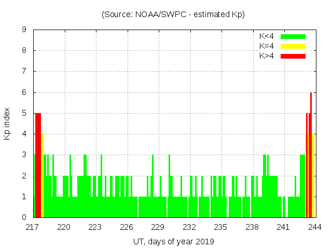Click the red K>4 legend swatch
This screenshot has height=249, width=332.
[x=293, y=56]
